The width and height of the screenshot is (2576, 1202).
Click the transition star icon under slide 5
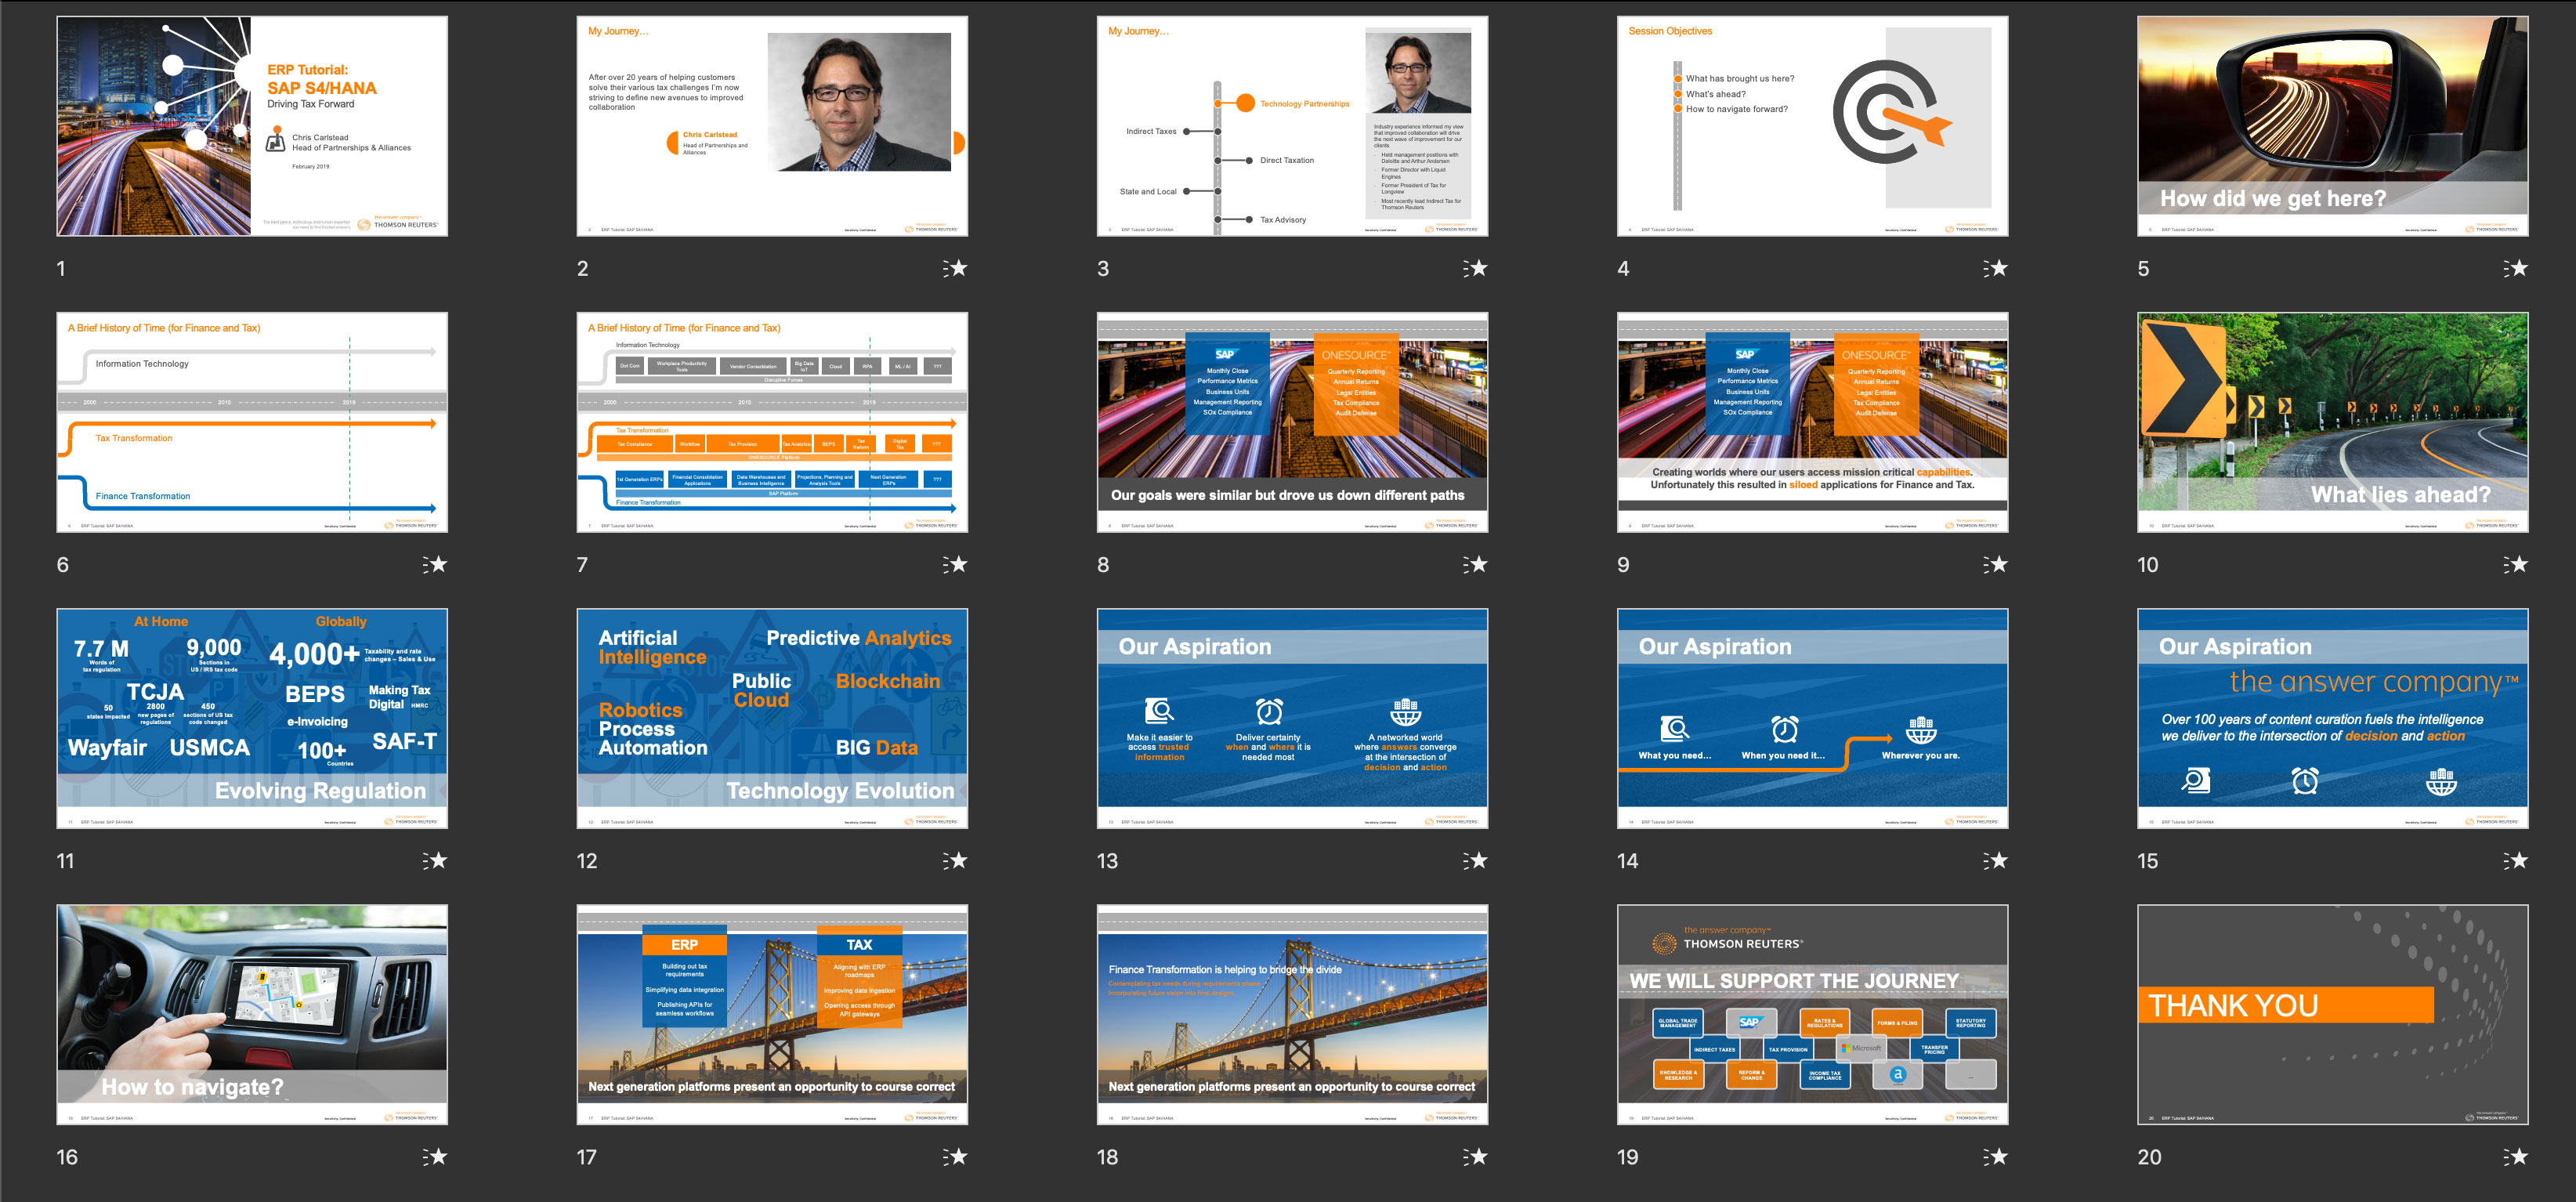coord(2516,268)
